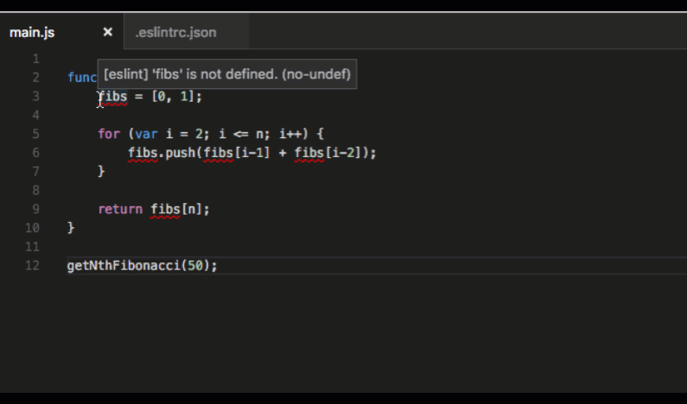Switch to the .eslintrc.json tab
The height and width of the screenshot is (404, 687).
pos(175,33)
